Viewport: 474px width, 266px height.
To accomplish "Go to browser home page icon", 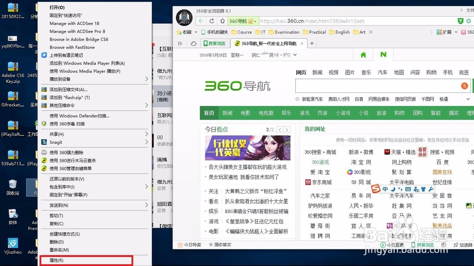I will pyautogui.click(x=222, y=21).
